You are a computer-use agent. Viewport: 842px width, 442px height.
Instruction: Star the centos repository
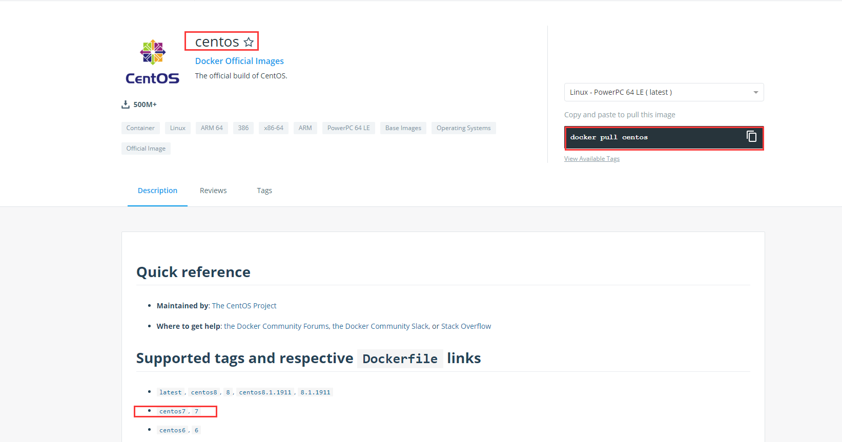pos(249,42)
